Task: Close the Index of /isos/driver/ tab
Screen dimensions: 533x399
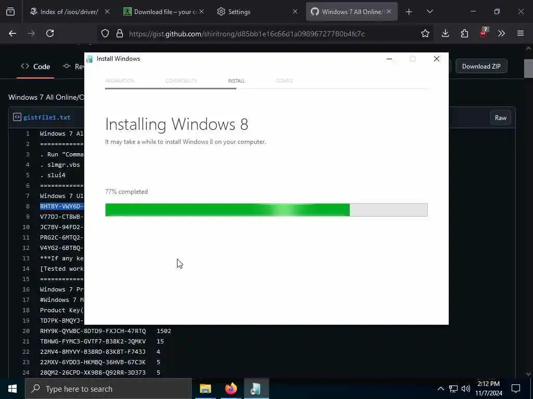Action: (107, 11)
